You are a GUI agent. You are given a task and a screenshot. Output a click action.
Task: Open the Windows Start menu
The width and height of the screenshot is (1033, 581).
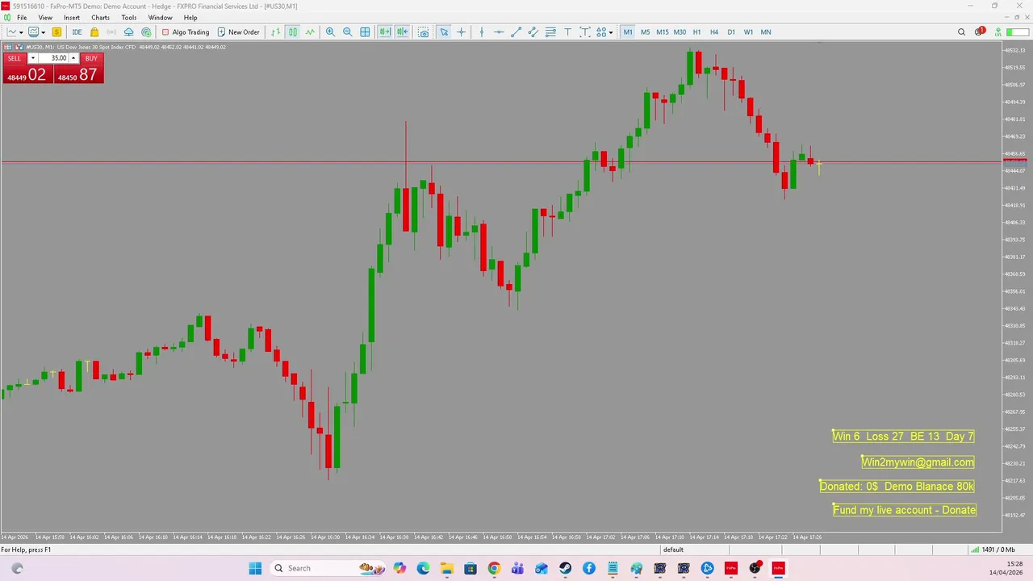click(255, 568)
